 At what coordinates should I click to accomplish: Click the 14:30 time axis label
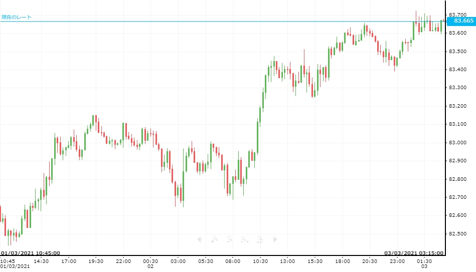click(41, 261)
